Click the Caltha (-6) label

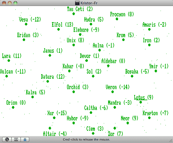[x=96, y=108]
